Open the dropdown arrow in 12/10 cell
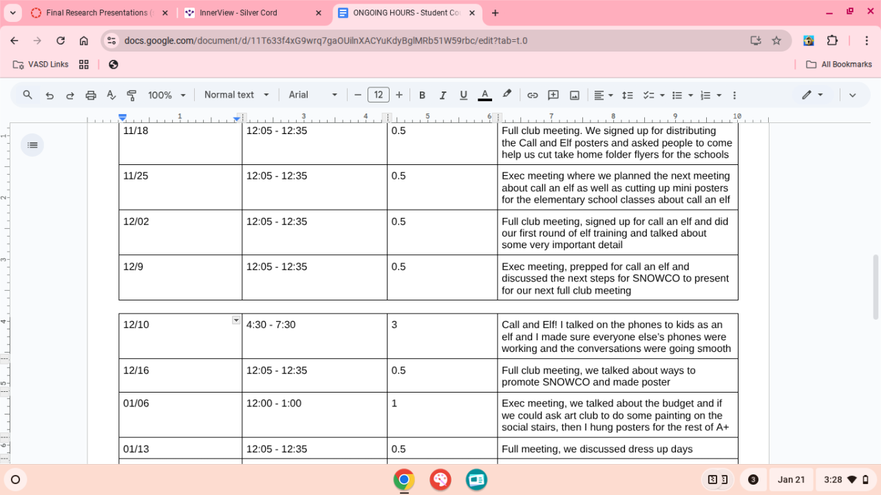The width and height of the screenshot is (881, 495). coord(236,320)
